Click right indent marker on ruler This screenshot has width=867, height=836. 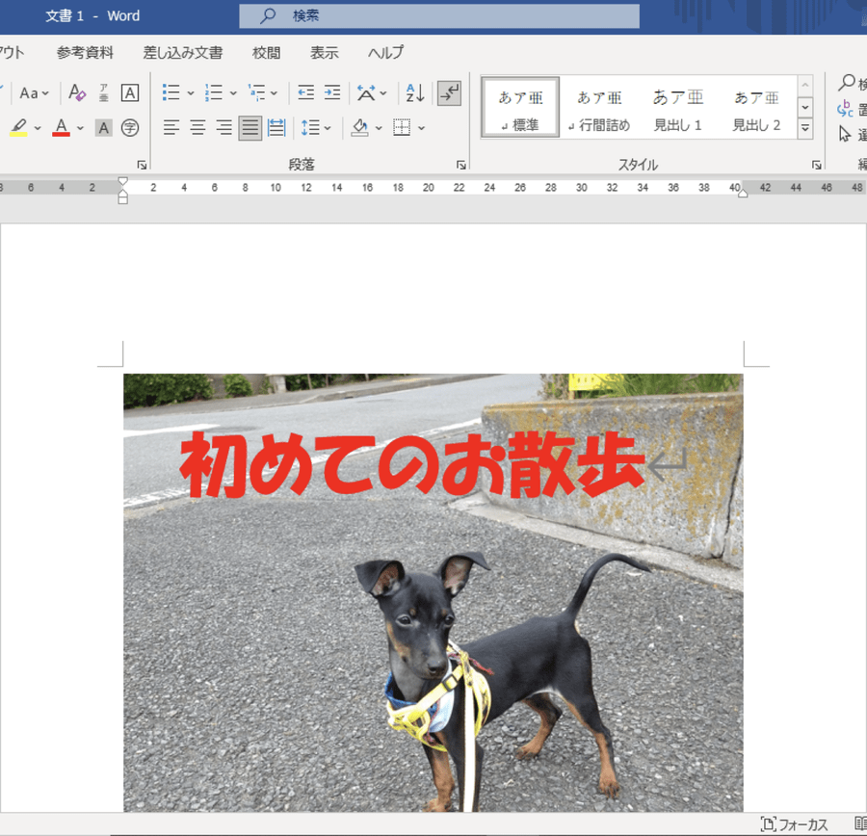pos(743,193)
